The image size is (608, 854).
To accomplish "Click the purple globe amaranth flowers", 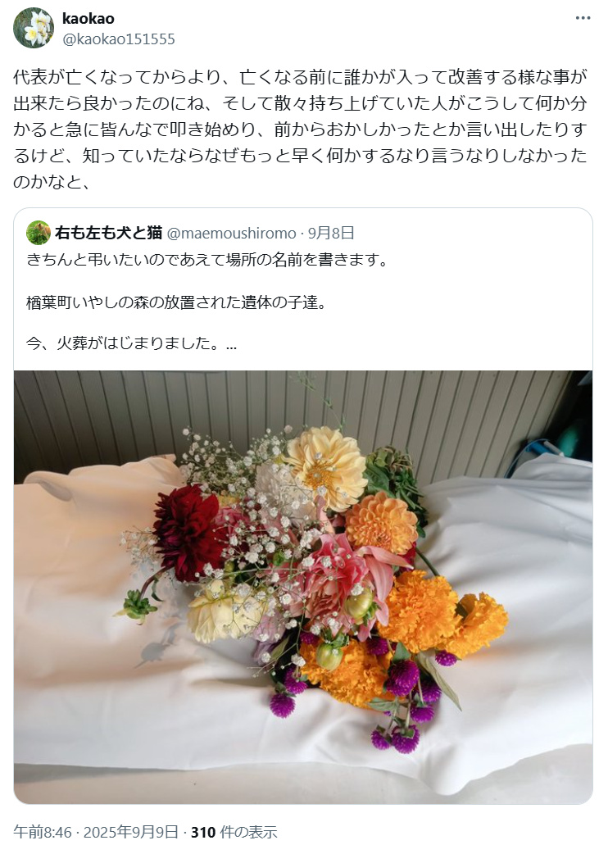I will 403,679.
